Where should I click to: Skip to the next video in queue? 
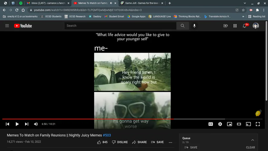point(27,124)
